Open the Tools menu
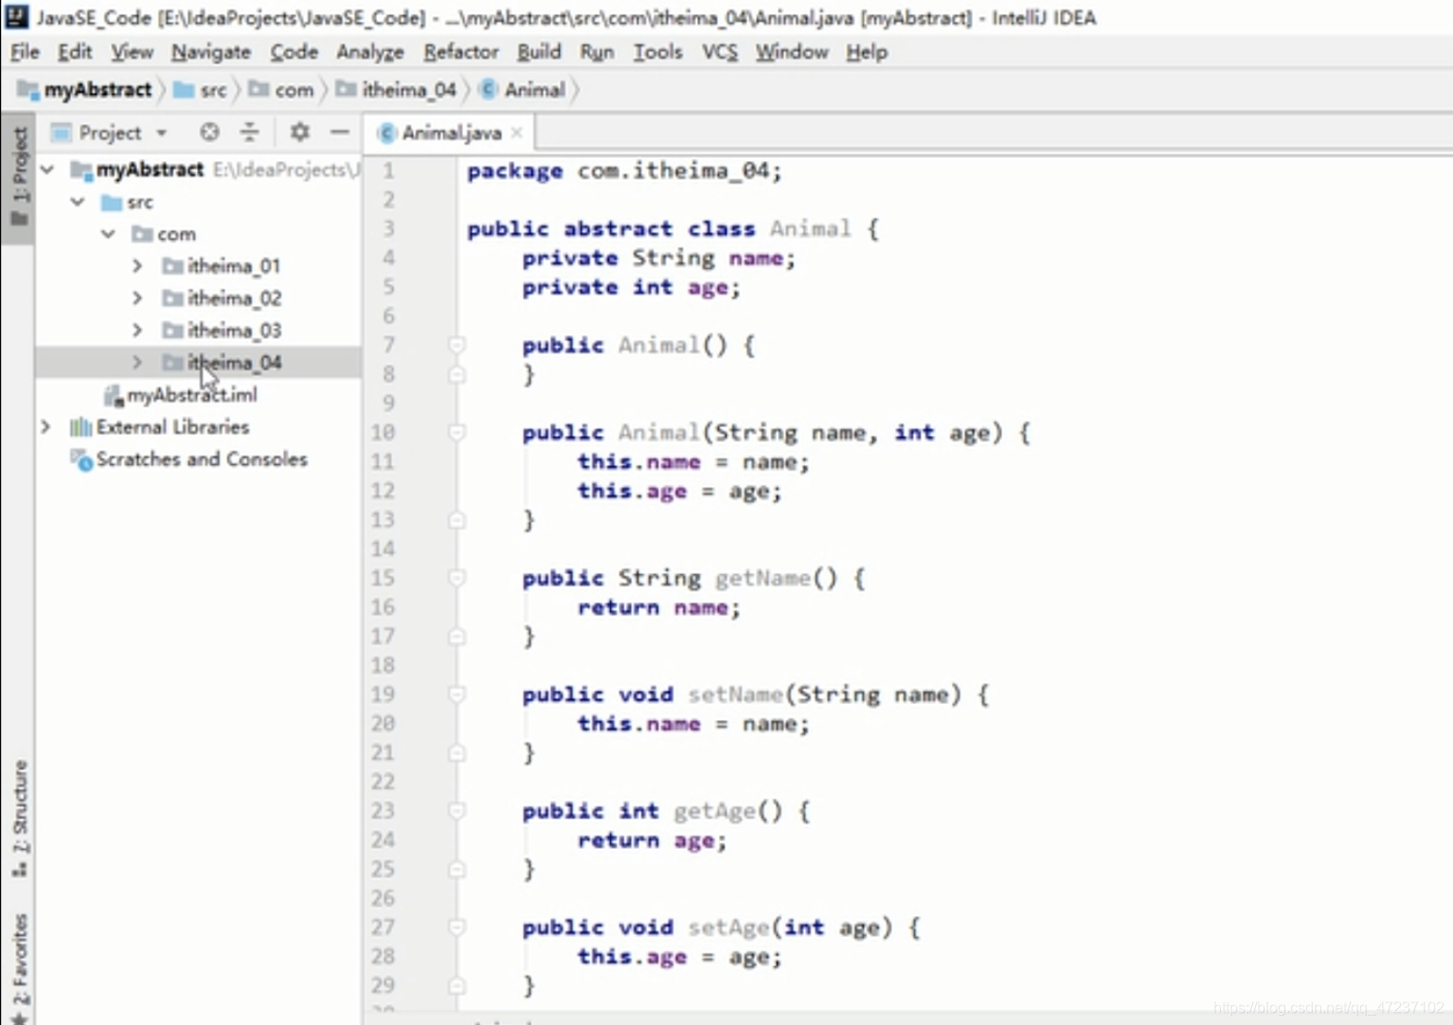Screen dimensions: 1453x1025 (657, 52)
